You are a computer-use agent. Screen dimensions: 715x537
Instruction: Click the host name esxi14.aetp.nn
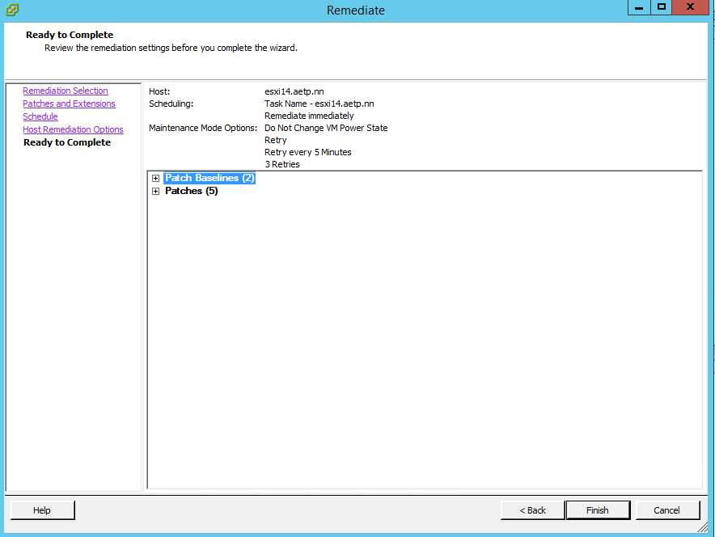click(x=294, y=91)
